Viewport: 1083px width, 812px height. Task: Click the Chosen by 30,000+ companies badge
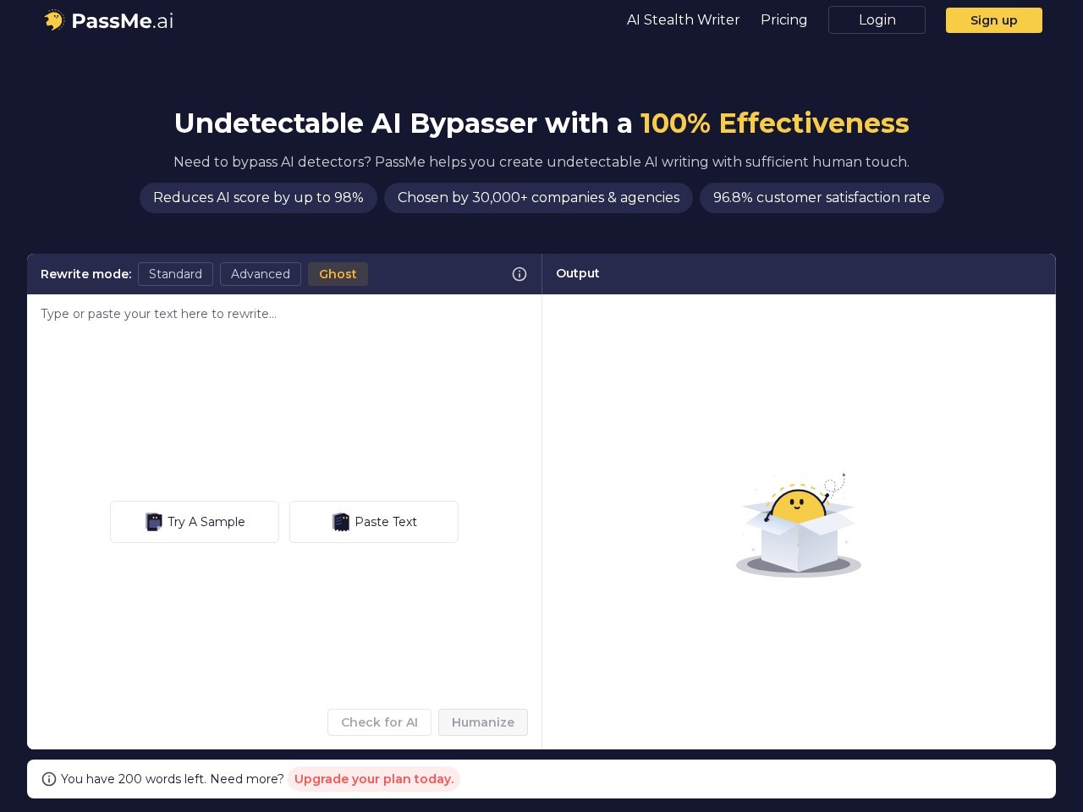[538, 198]
